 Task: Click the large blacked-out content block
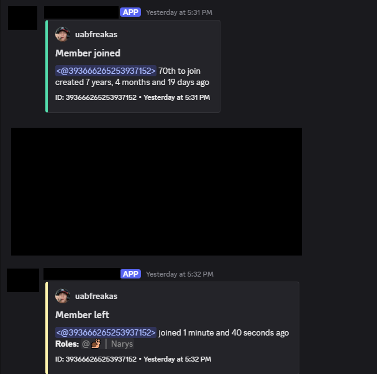[157, 192]
